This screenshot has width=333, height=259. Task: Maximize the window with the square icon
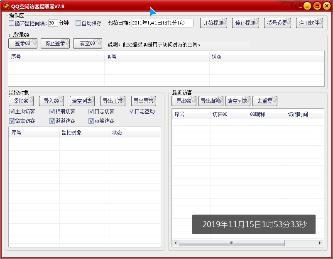317,6
